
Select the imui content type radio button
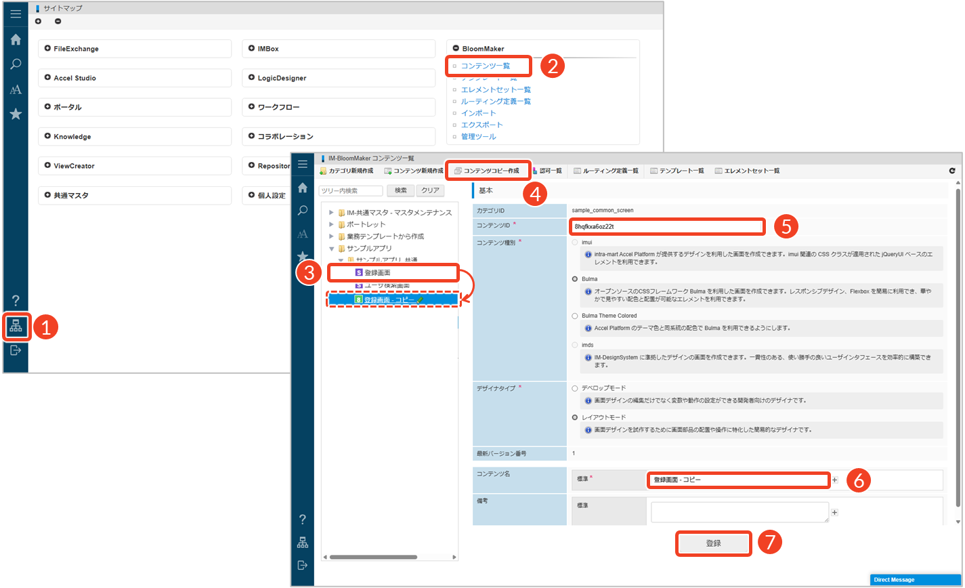[575, 242]
